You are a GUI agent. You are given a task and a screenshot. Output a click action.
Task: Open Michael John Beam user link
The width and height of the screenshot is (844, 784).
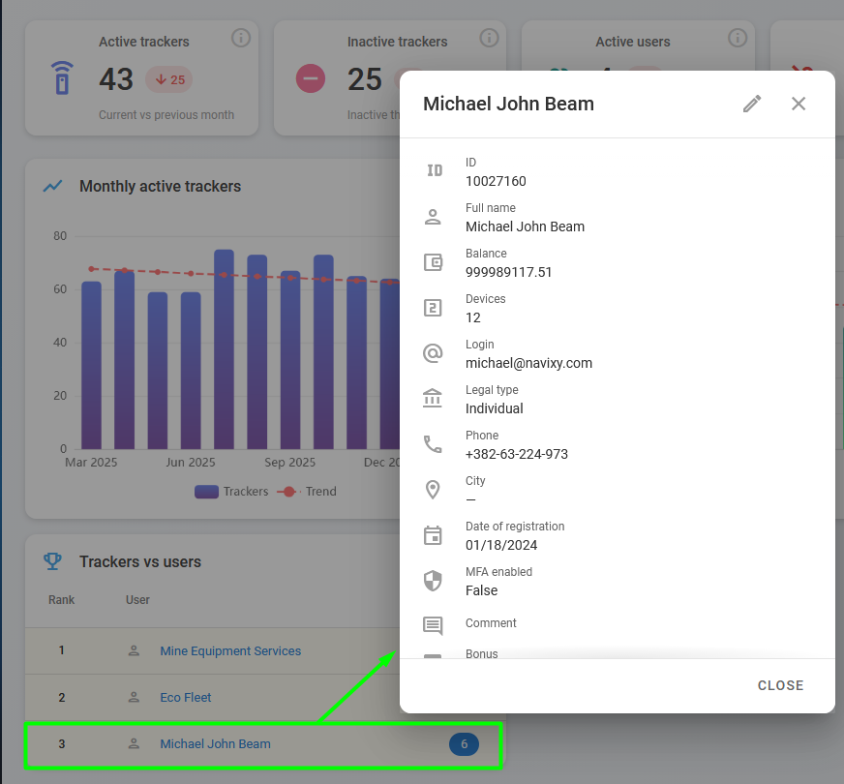click(215, 743)
